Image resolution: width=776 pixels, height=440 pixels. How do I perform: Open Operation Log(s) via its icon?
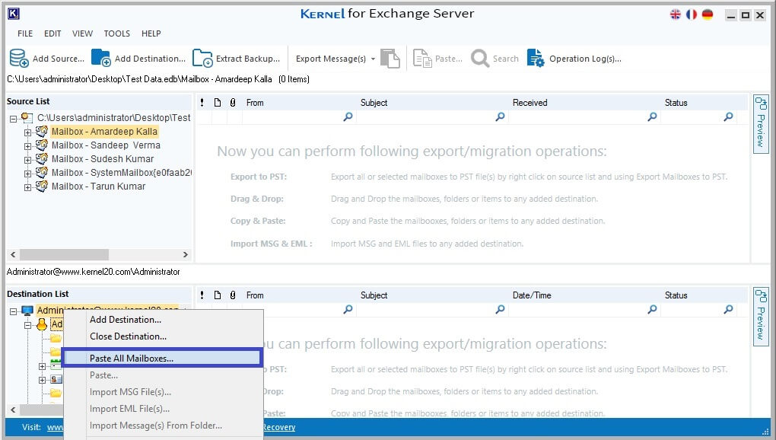point(536,58)
